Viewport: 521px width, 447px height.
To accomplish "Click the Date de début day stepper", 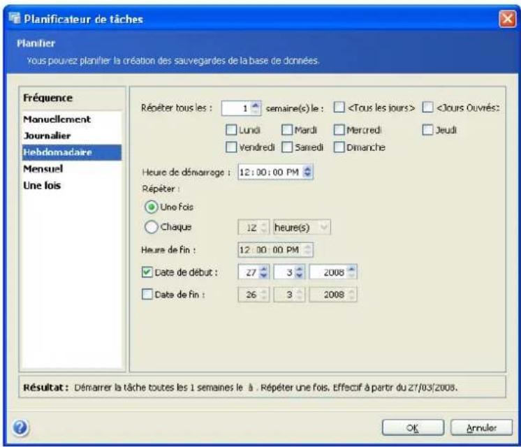I will coord(264,272).
